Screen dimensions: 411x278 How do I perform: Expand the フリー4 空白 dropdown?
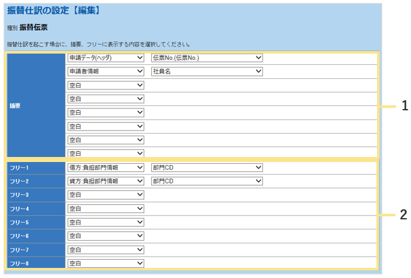(106, 209)
